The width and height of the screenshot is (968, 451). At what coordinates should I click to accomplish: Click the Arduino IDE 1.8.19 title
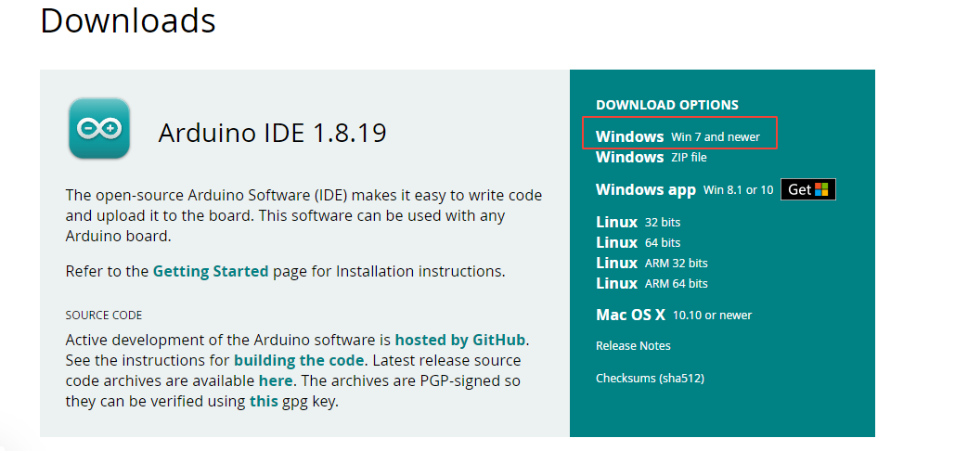[x=272, y=133]
